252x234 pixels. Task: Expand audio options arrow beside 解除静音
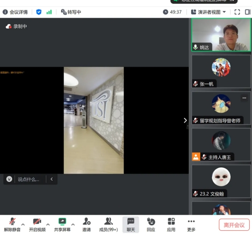point(23,224)
